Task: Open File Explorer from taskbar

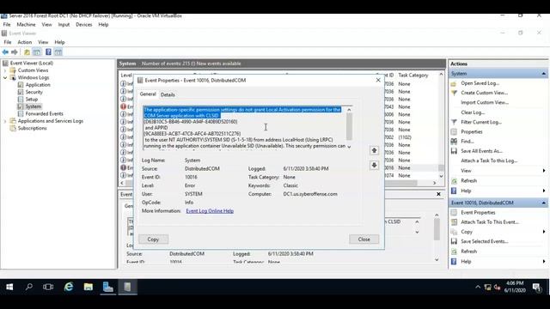Action: coord(89,287)
